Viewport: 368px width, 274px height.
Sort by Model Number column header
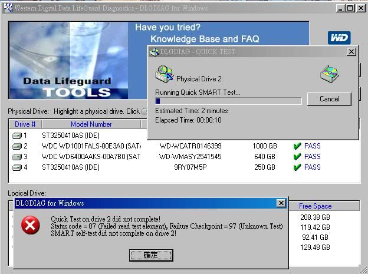click(x=91, y=124)
